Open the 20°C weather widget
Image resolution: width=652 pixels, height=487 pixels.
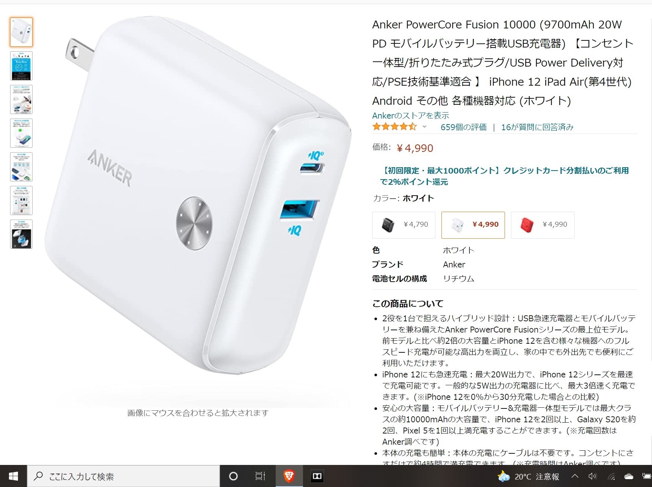(528, 477)
